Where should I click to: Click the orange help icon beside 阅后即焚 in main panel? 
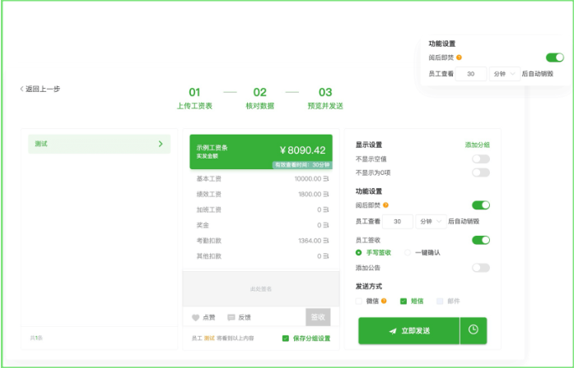385,205
